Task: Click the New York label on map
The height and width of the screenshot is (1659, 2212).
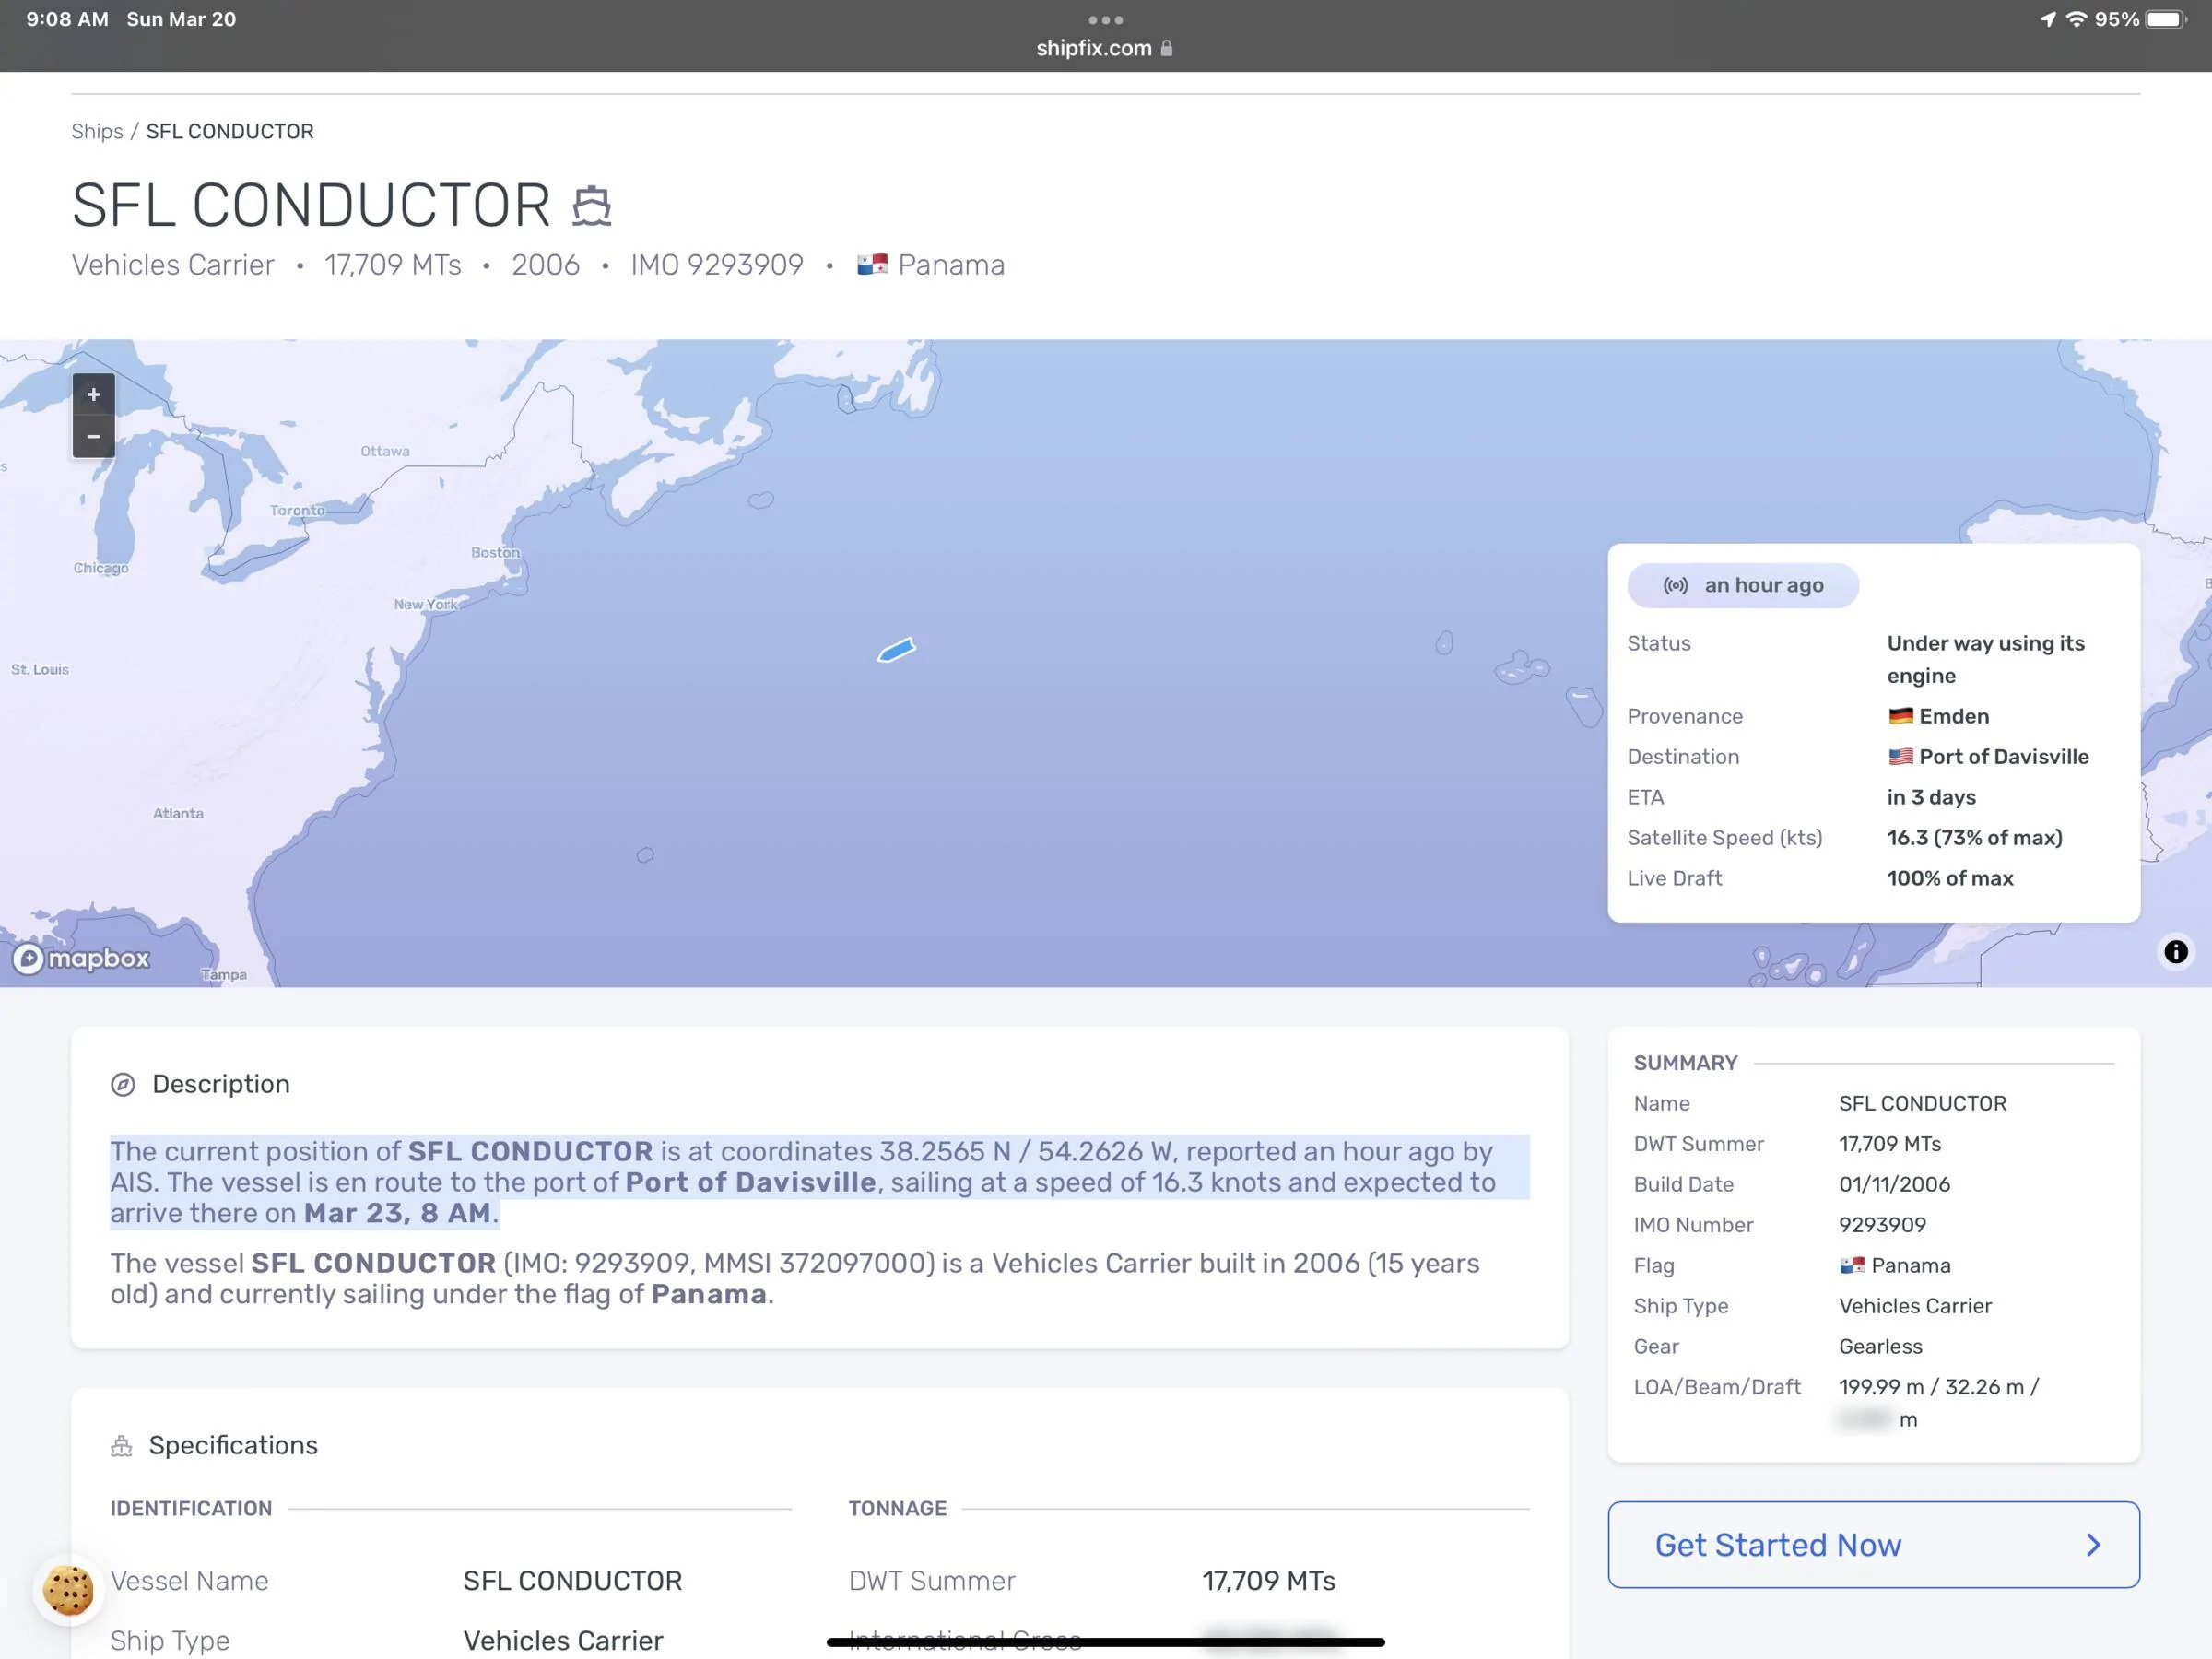Action: coord(425,605)
